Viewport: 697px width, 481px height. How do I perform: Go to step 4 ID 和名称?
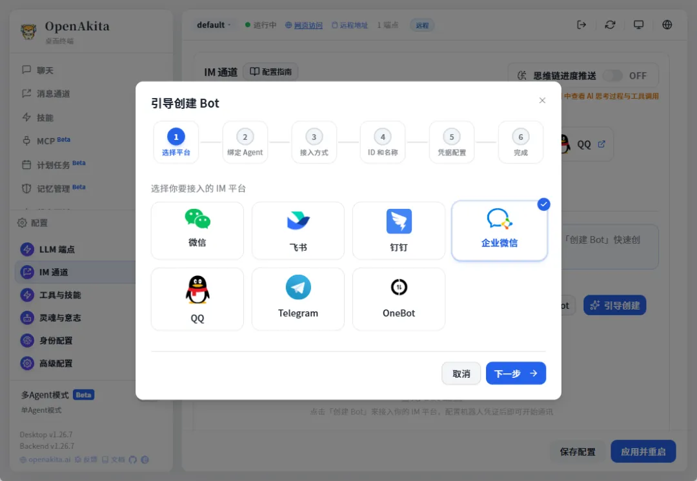pyautogui.click(x=383, y=142)
